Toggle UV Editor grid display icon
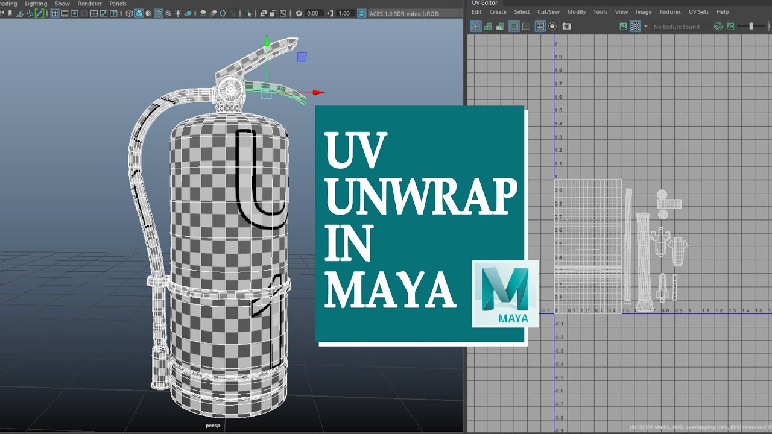This screenshot has width=772, height=434. click(x=540, y=26)
